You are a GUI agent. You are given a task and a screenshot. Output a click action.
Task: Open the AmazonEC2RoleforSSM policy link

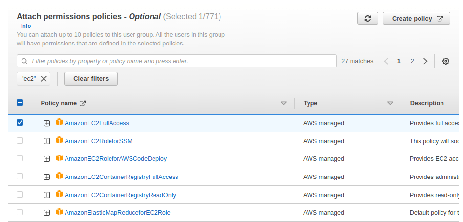pyautogui.click(x=99, y=141)
